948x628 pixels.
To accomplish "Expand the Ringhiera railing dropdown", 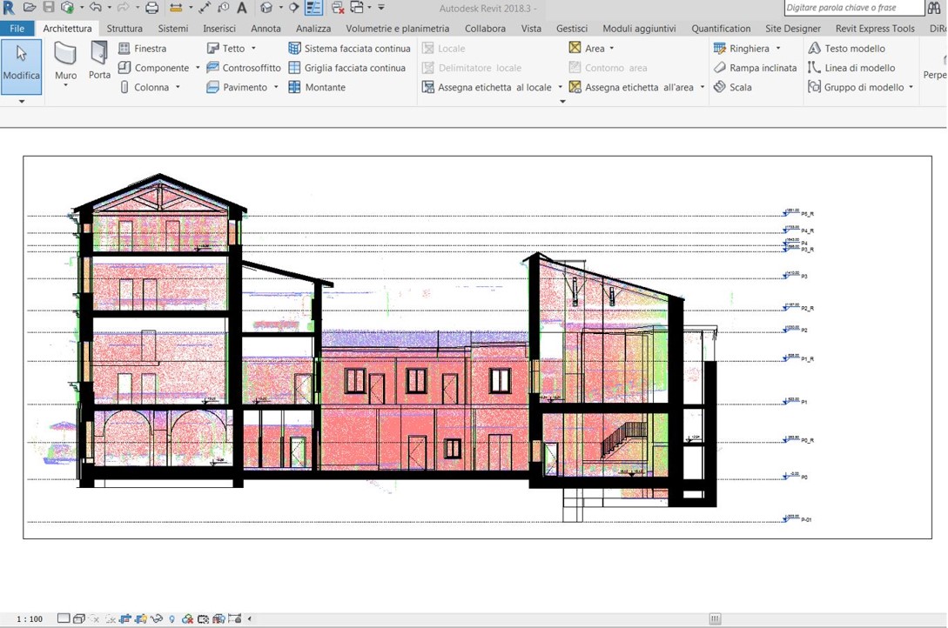I will (x=778, y=49).
